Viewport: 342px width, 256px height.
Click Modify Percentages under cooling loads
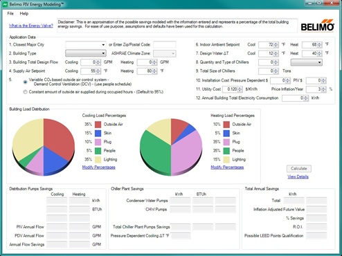click(99, 167)
